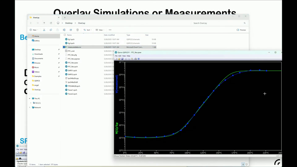Click OverLay in the address bar breadcrumb
297x167 pixels.
click(82, 23)
